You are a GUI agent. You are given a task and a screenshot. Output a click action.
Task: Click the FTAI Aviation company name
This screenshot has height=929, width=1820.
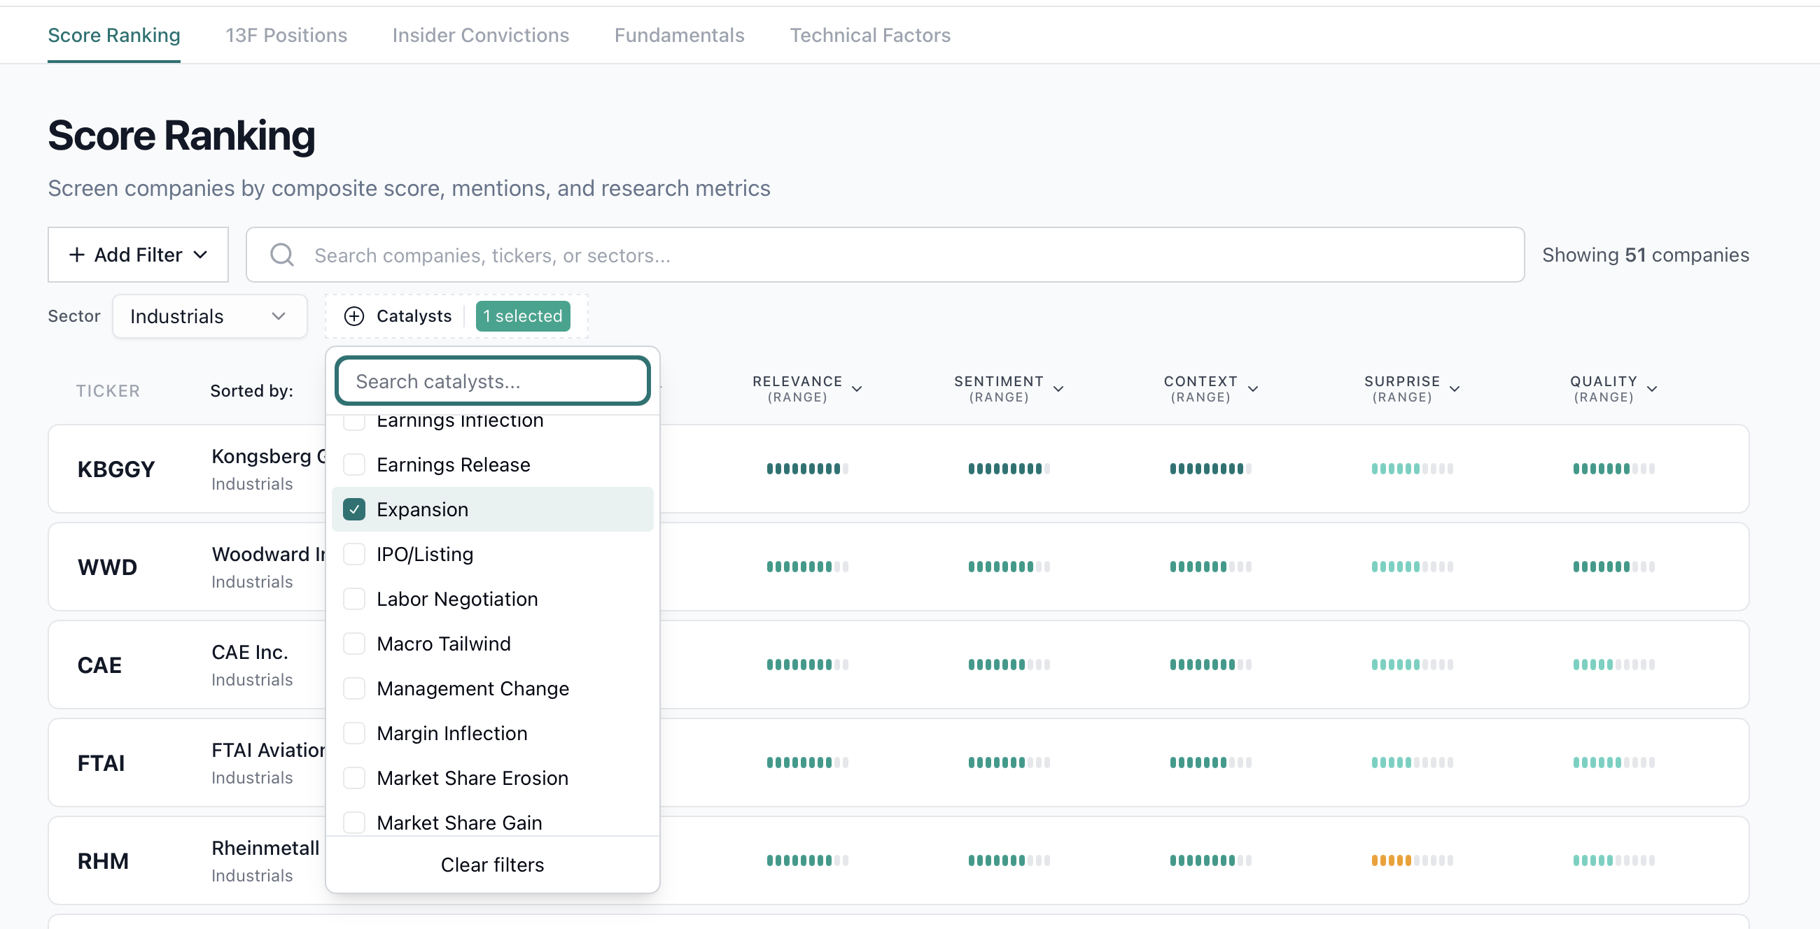click(x=269, y=750)
